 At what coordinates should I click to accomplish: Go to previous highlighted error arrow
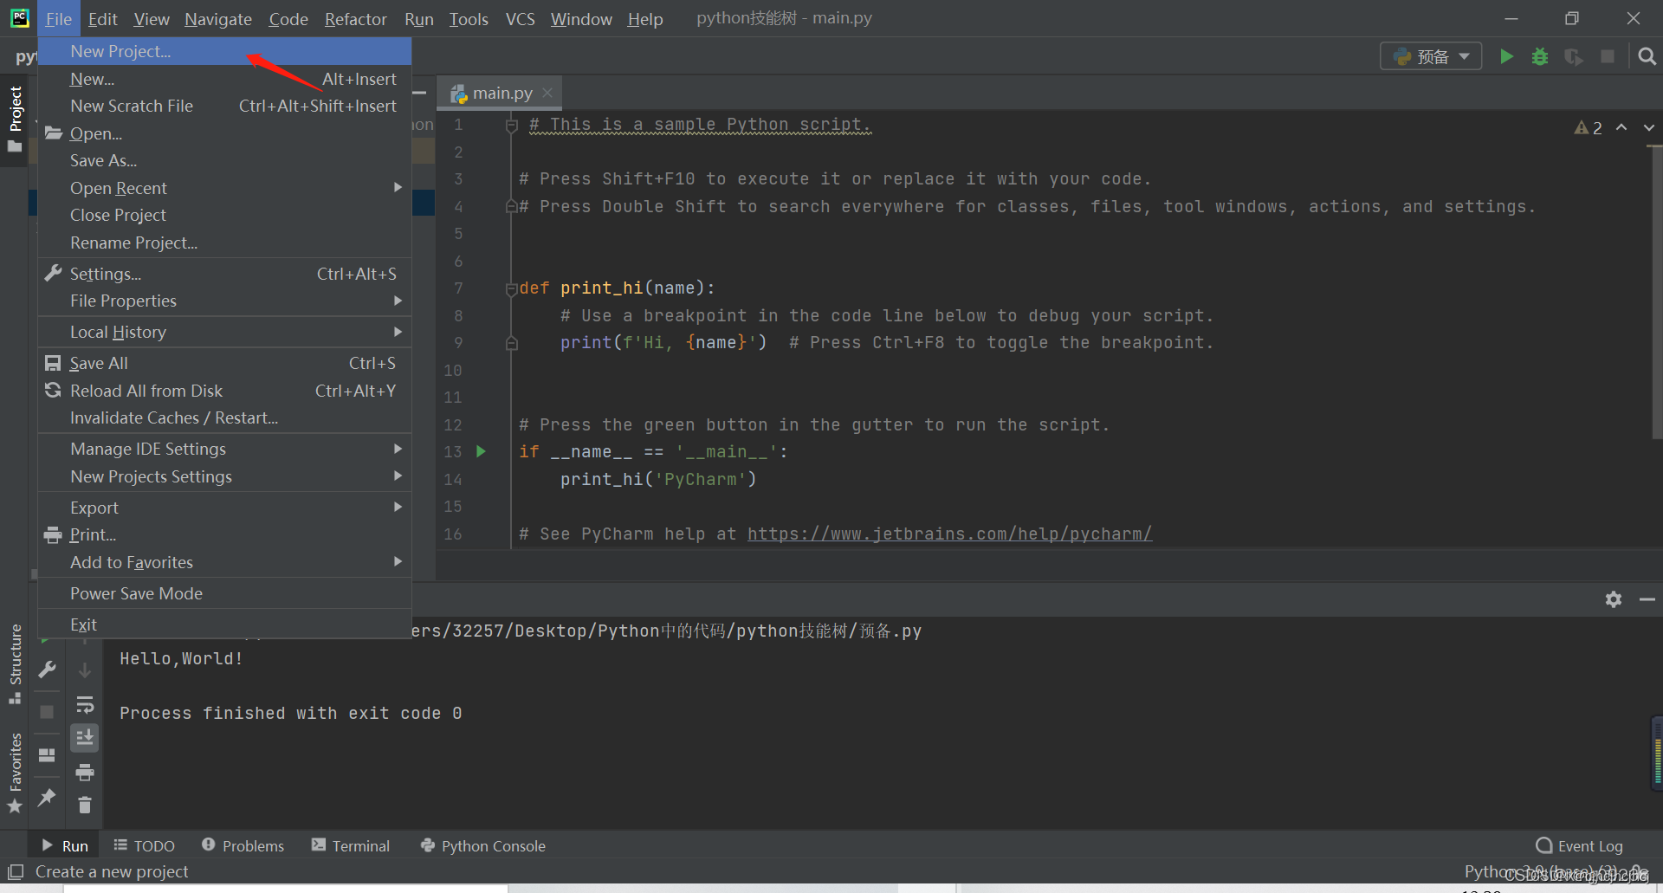1621,127
